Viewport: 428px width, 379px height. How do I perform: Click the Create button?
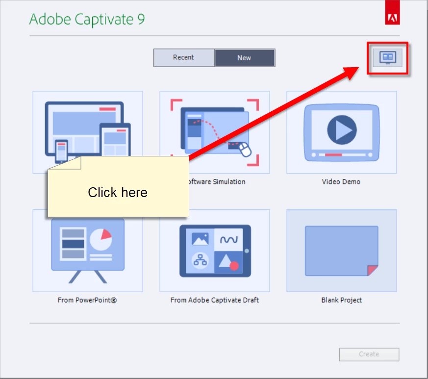(369, 354)
